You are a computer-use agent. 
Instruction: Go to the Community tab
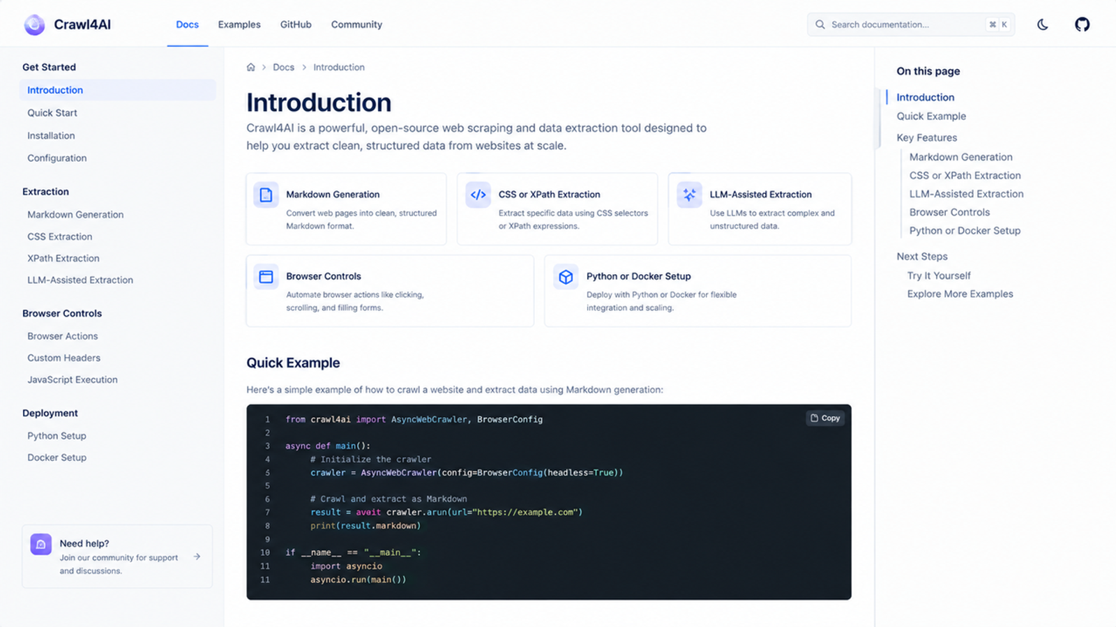(x=356, y=24)
